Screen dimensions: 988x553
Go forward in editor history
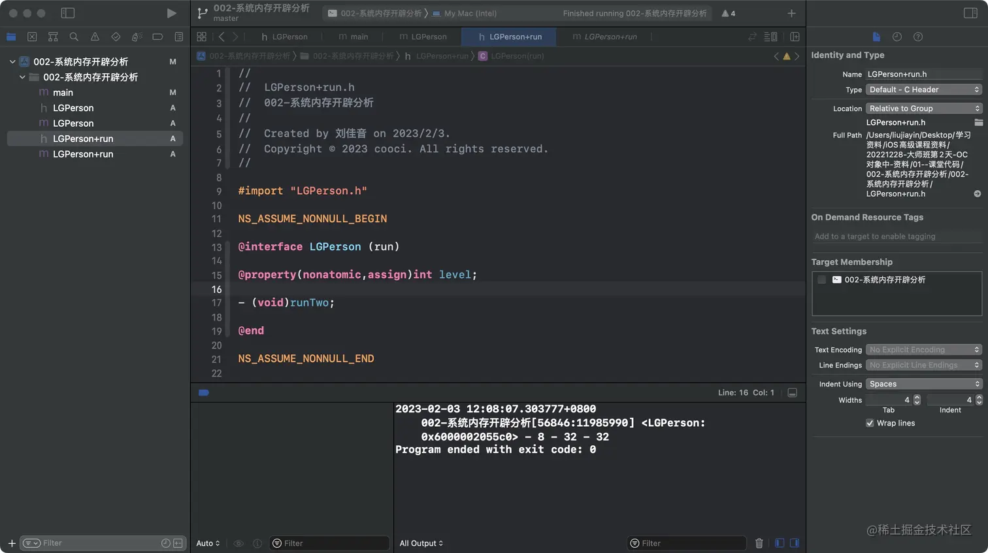235,37
